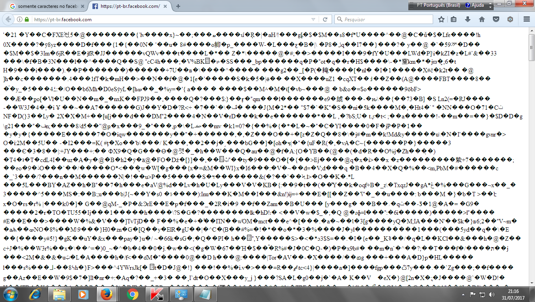
Task: Bookmark this page with the star icon
Action: [x=441, y=19]
